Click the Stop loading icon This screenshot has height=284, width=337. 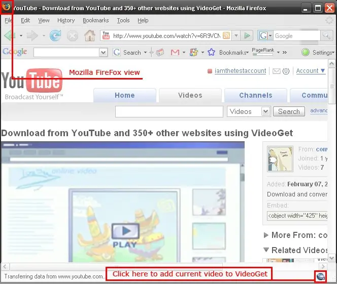pyautogui.click(x=73, y=35)
